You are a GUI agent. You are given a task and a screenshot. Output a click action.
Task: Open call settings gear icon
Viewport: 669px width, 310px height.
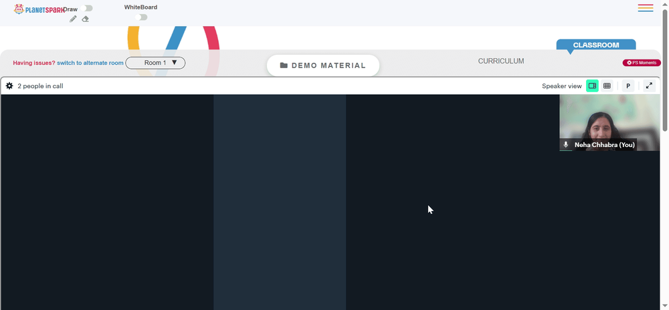pos(9,86)
